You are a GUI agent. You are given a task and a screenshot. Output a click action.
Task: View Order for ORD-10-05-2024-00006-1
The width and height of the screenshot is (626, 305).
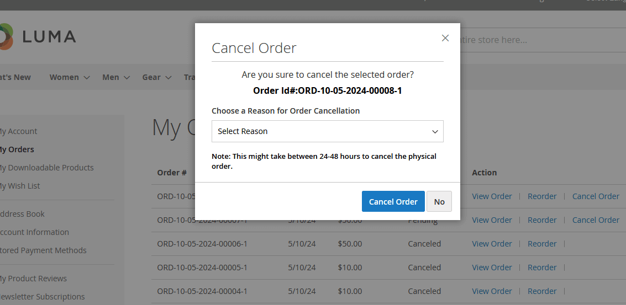pyautogui.click(x=492, y=244)
